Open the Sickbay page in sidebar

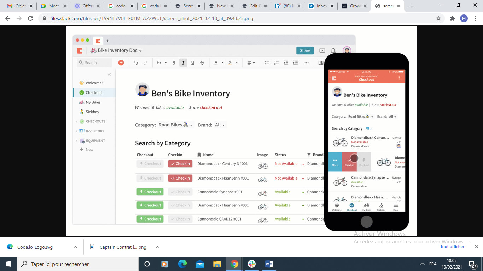92,112
